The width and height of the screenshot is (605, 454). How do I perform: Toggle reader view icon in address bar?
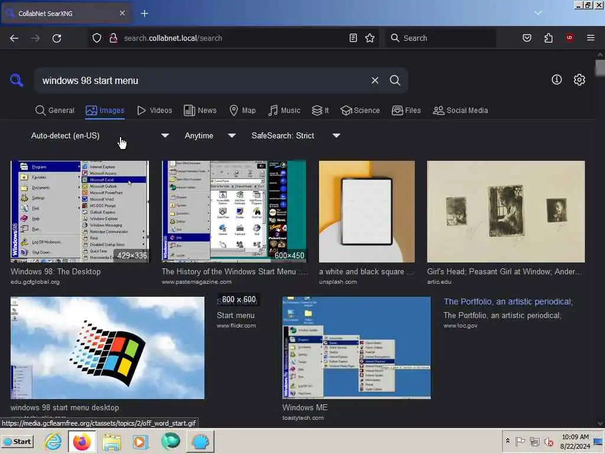[x=353, y=38]
